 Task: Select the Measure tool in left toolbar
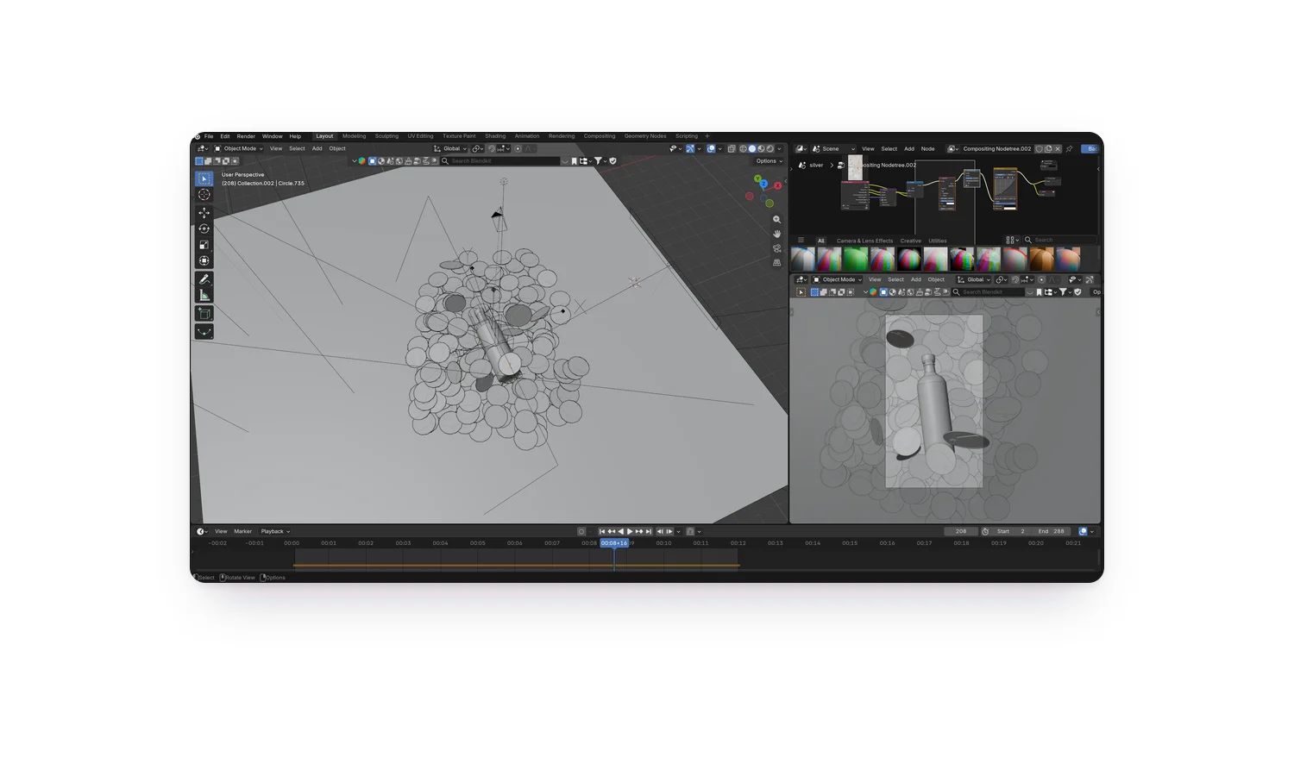(204, 296)
